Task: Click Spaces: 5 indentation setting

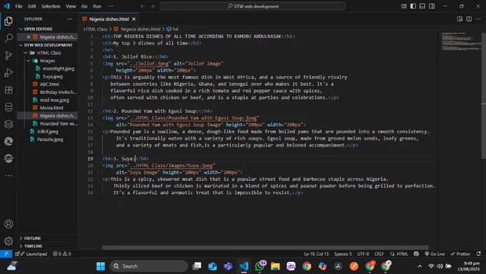Action: click(x=343, y=254)
